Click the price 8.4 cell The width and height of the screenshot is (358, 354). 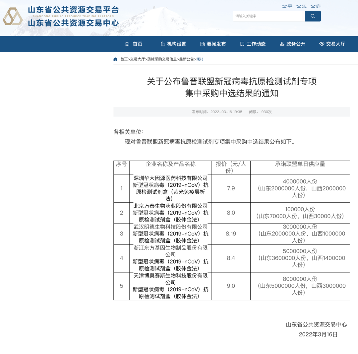point(231,258)
